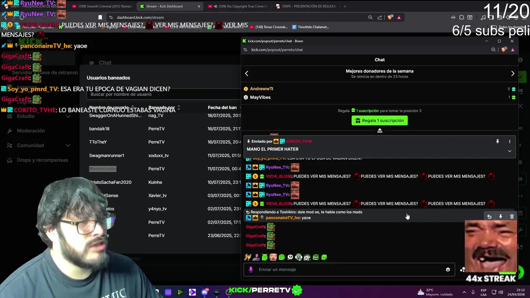
Task: Insert the praying hands quick emote
Action: click(x=248, y=257)
